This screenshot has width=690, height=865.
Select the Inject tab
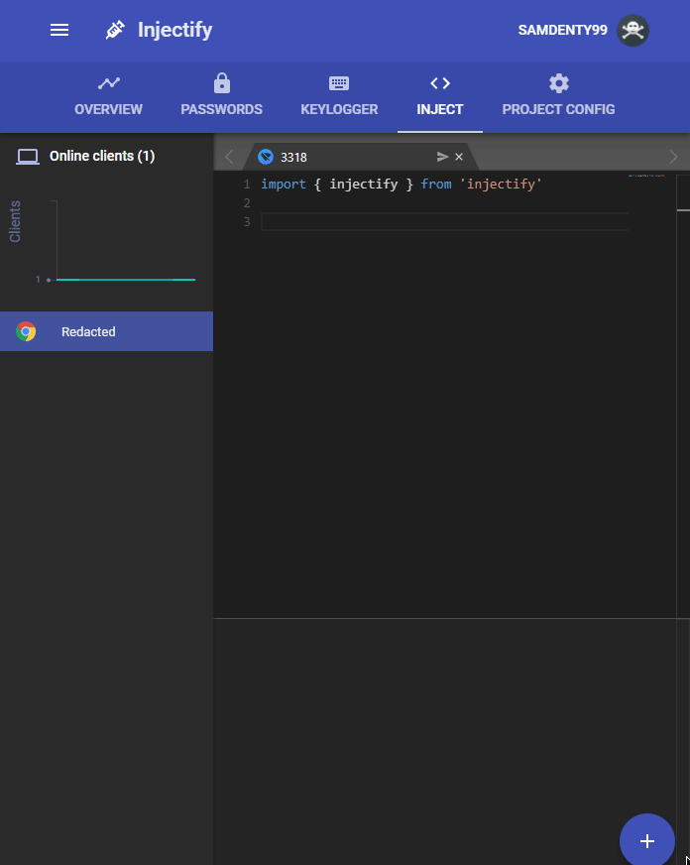pos(440,96)
